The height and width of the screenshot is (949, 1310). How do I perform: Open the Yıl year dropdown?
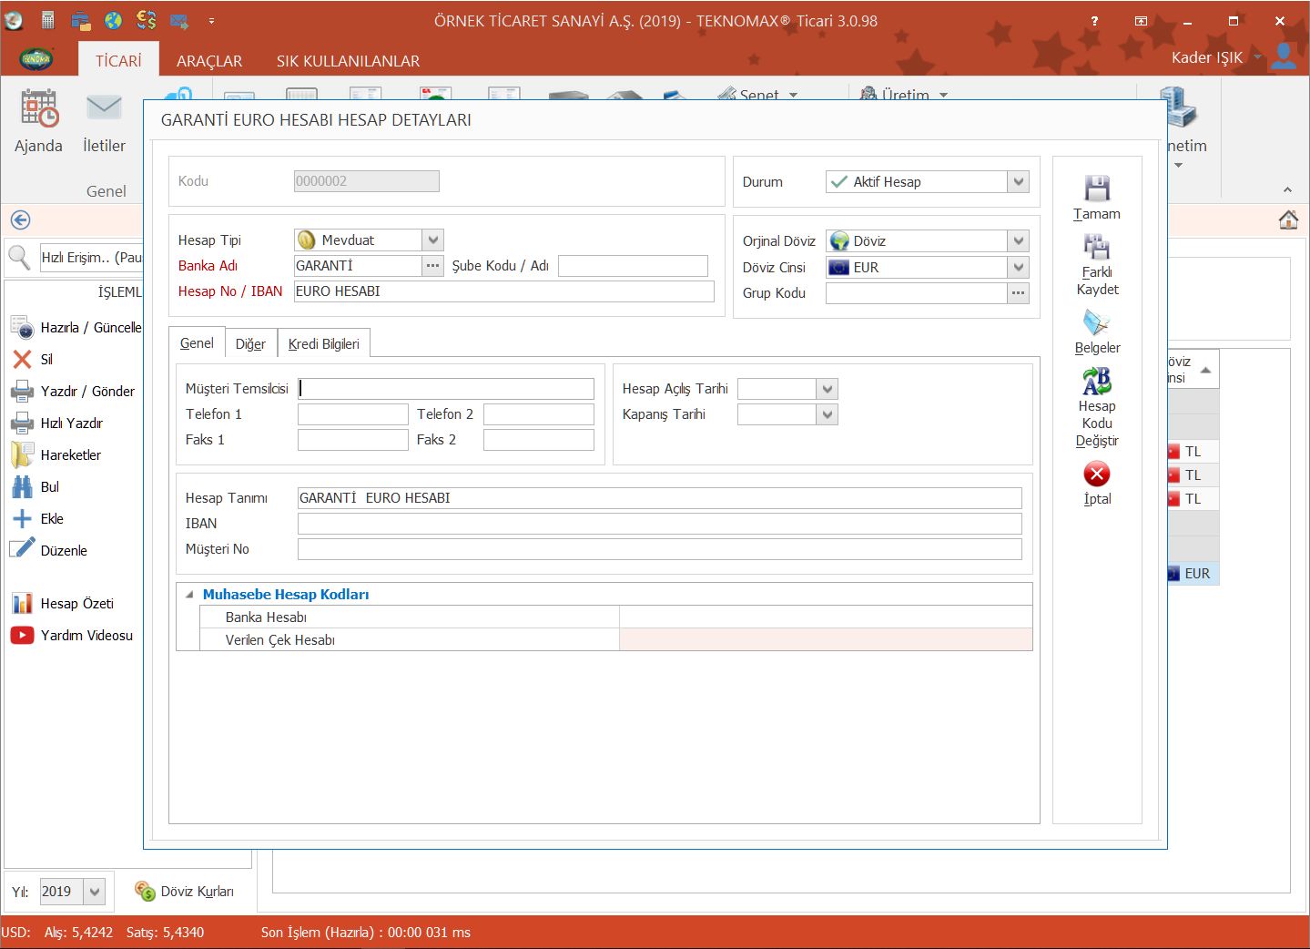tap(95, 891)
